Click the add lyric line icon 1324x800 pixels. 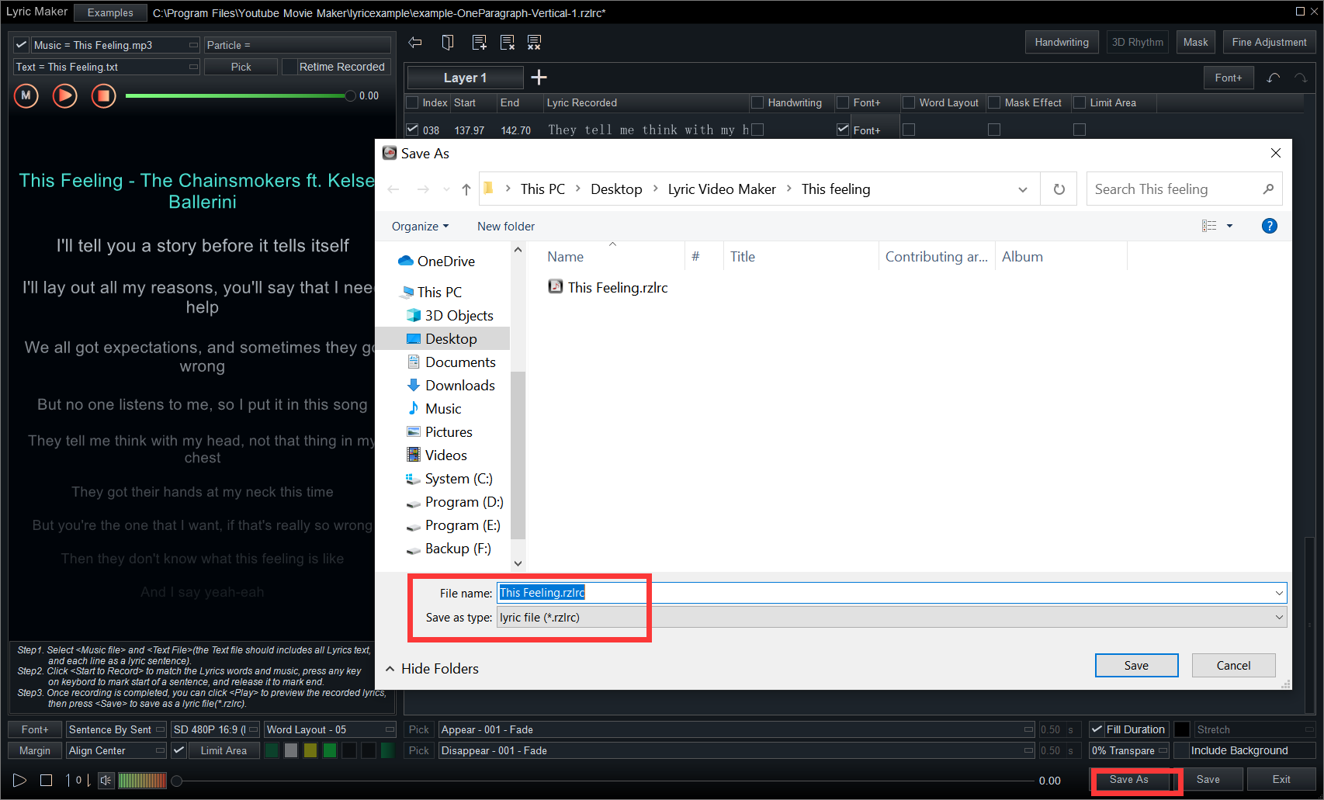click(479, 43)
